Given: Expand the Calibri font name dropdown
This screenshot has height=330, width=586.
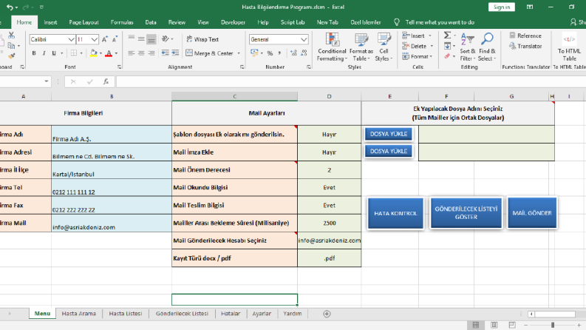Looking at the screenshot, I should tap(71, 39).
